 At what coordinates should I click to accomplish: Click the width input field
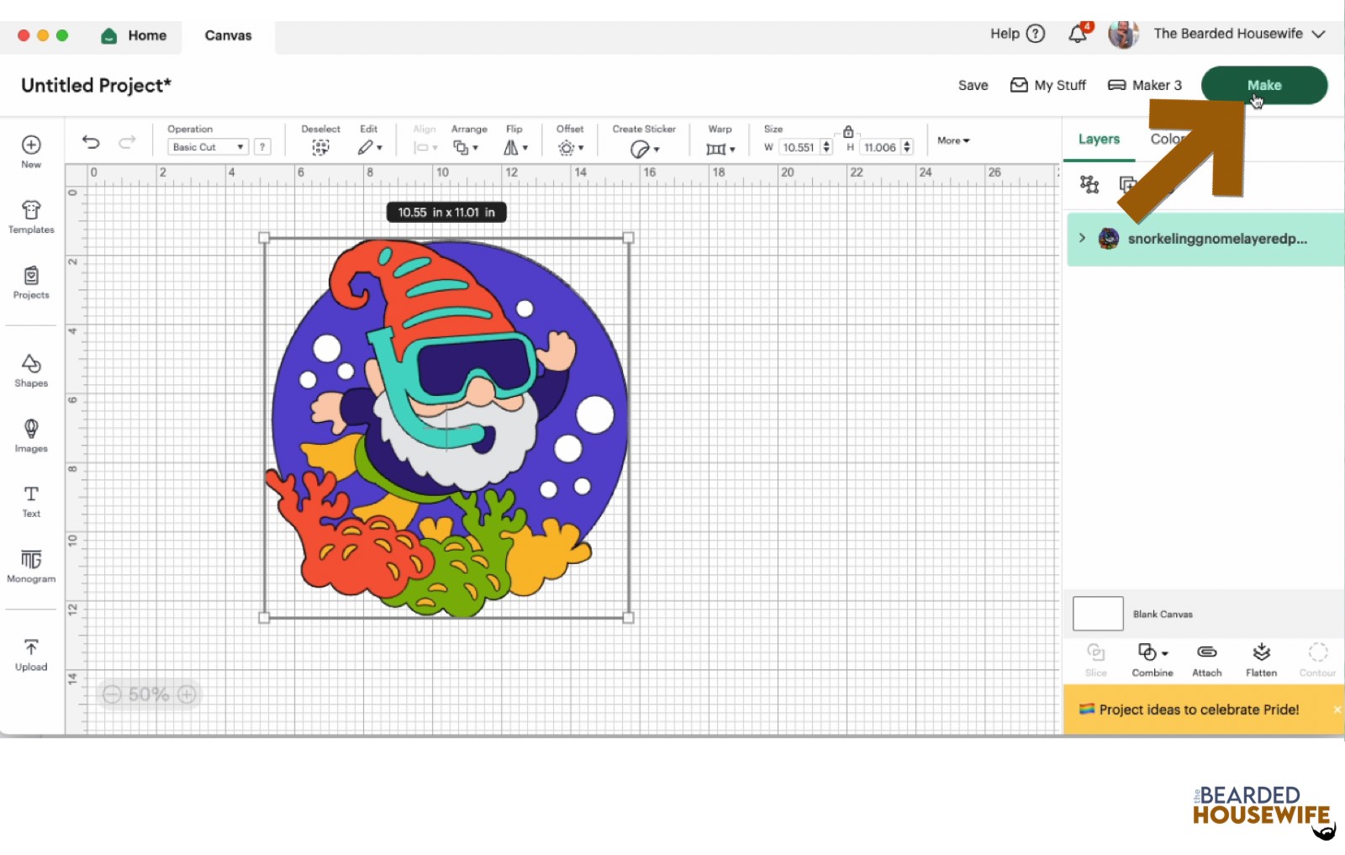click(799, 147)
